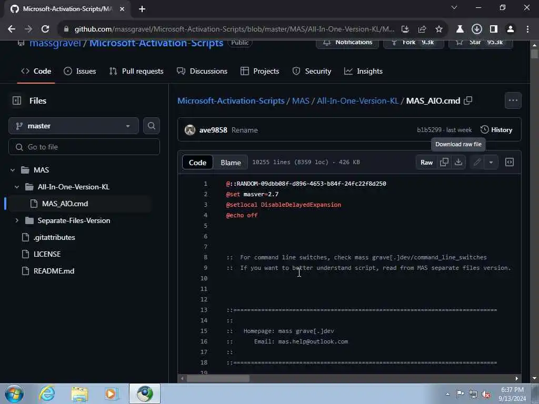Click the horizontal code scrollbar
The image size is (539, 404).
(x=218, y=378)
